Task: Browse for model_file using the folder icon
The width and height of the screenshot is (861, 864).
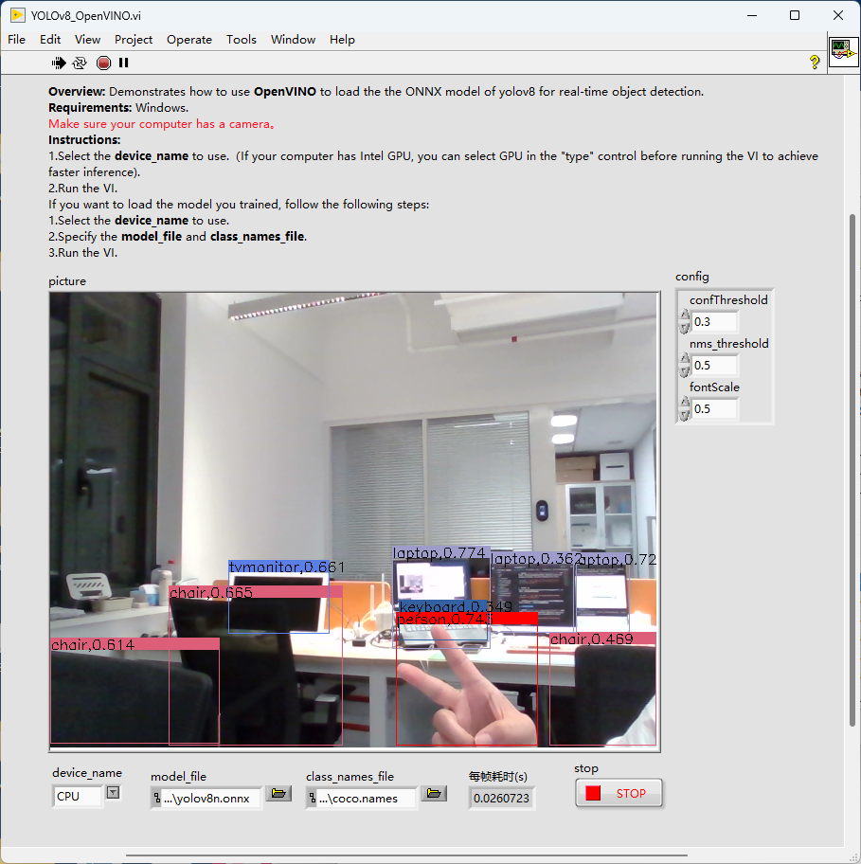Action: tap(278, 794)
